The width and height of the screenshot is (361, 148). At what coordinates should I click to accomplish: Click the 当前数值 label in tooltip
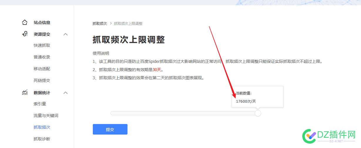click(x=244, y=93)
